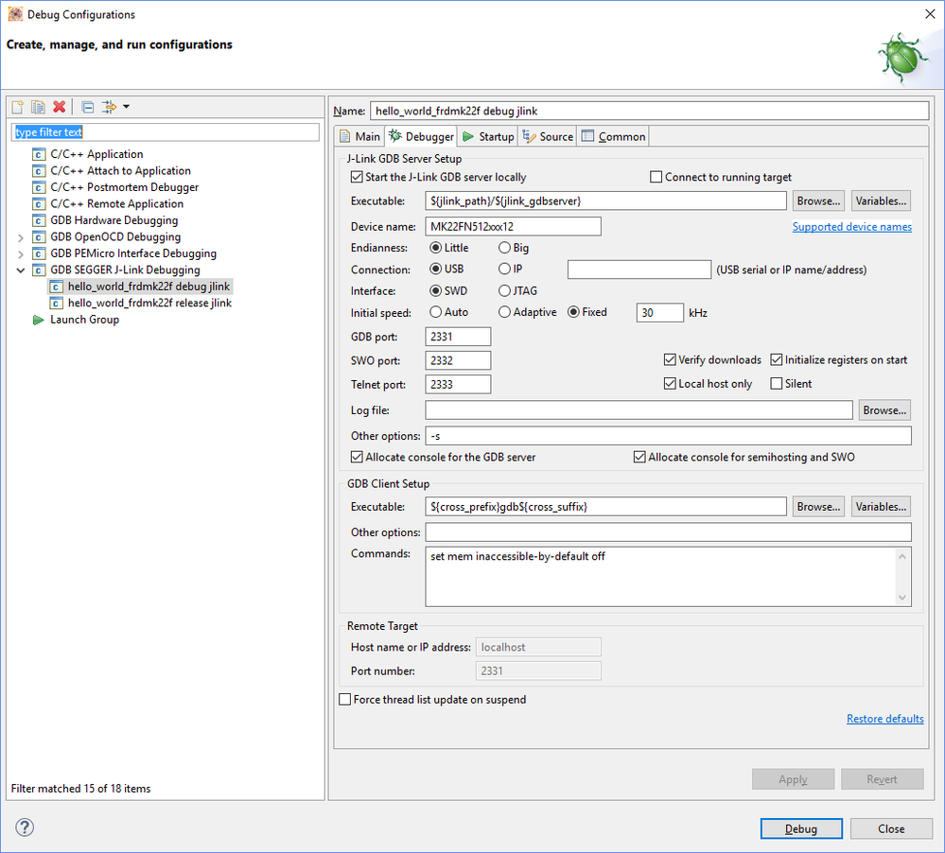This screenshot has height=853, width=945.
Task: Click the C/C++ Remote Application icon
Action: 39,204
